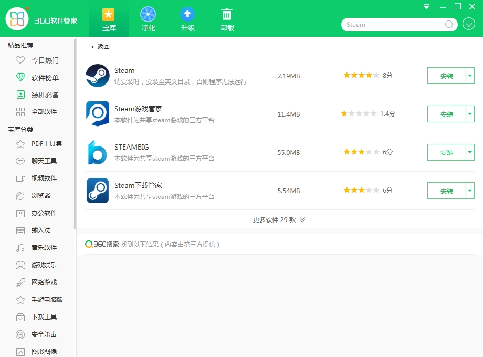This screenshot has height=357, width=483.
Task: Click the 55.0MB size text
Action: tap(289, 152)
